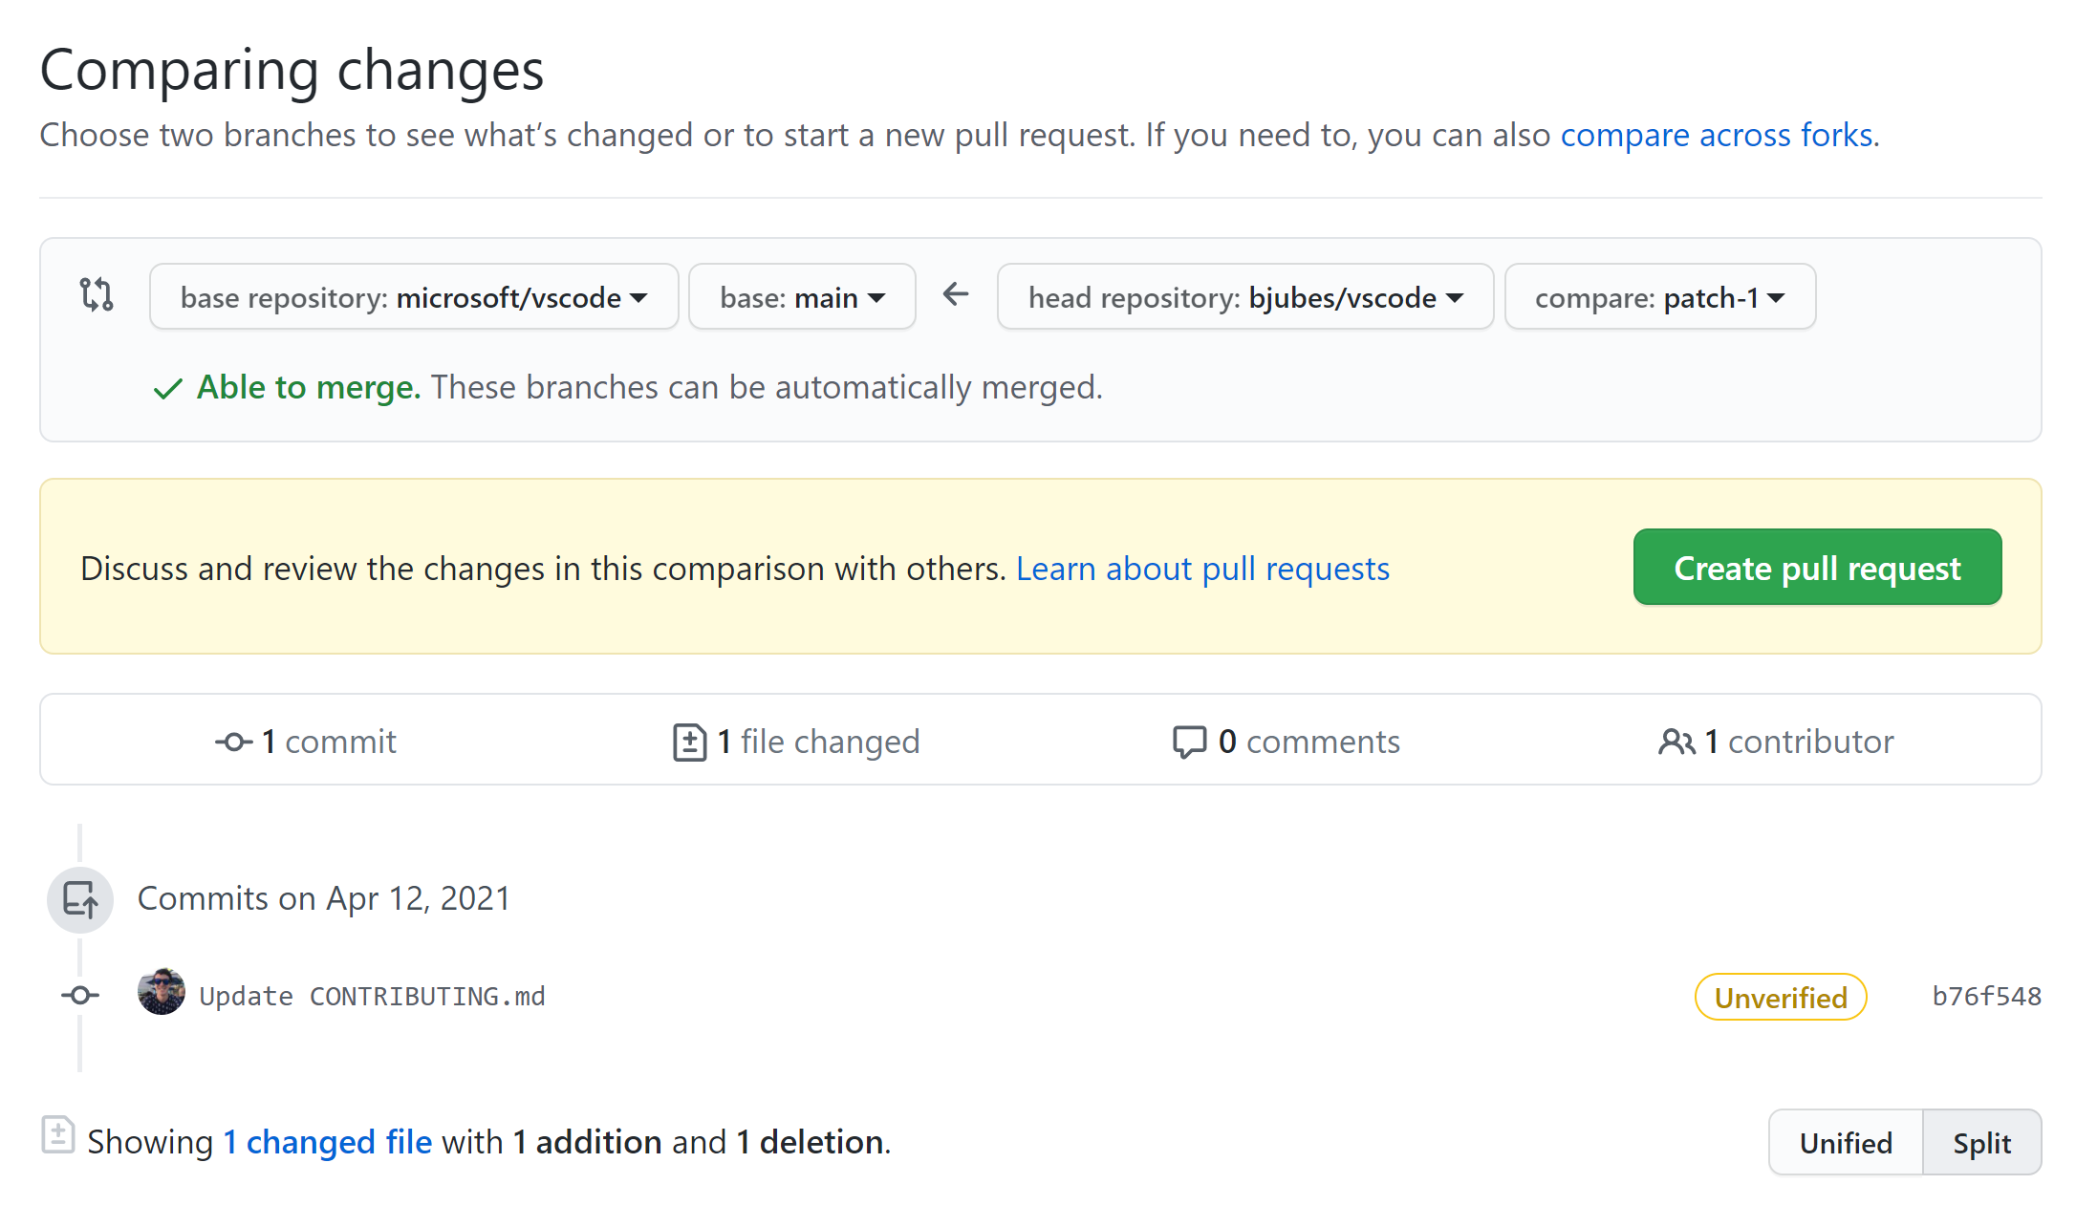Click the people icon beside 1 contributor
This screenshot has height=1206, width=2076.
coord(1676,742)
